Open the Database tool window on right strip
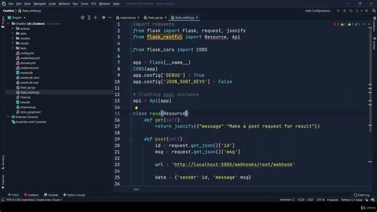377x212 pixels. point(375,24)
